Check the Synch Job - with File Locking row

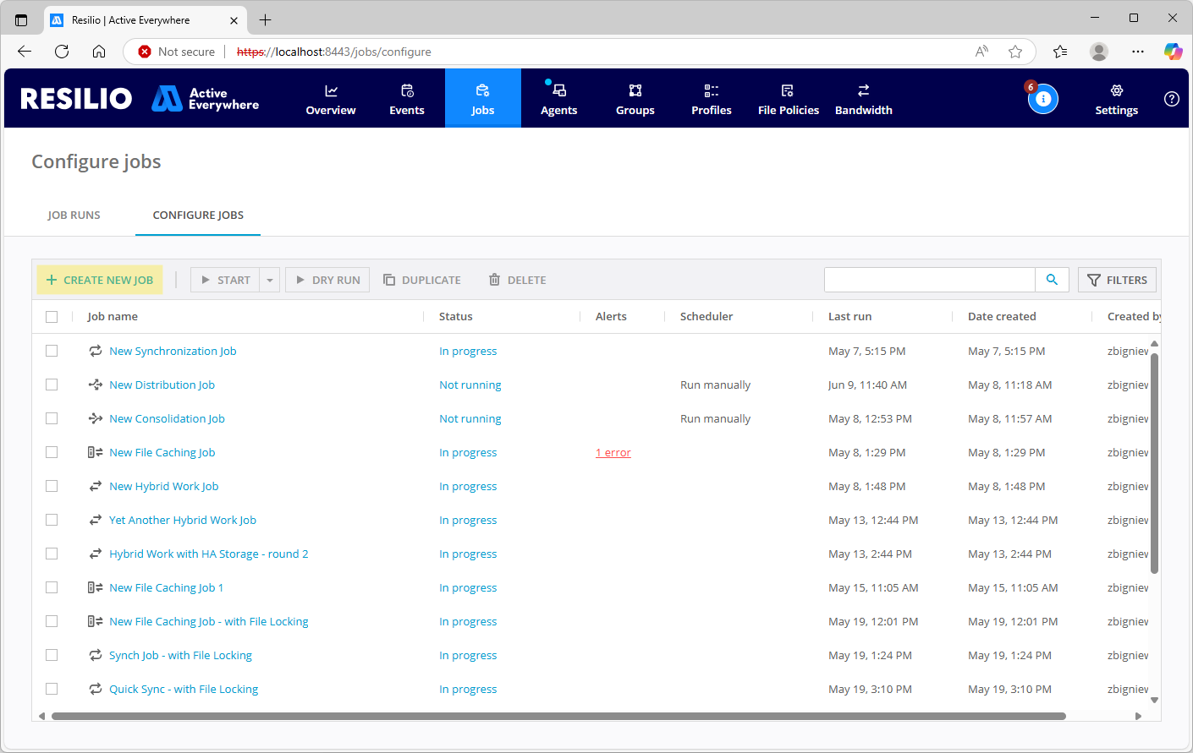pos(52,655)
